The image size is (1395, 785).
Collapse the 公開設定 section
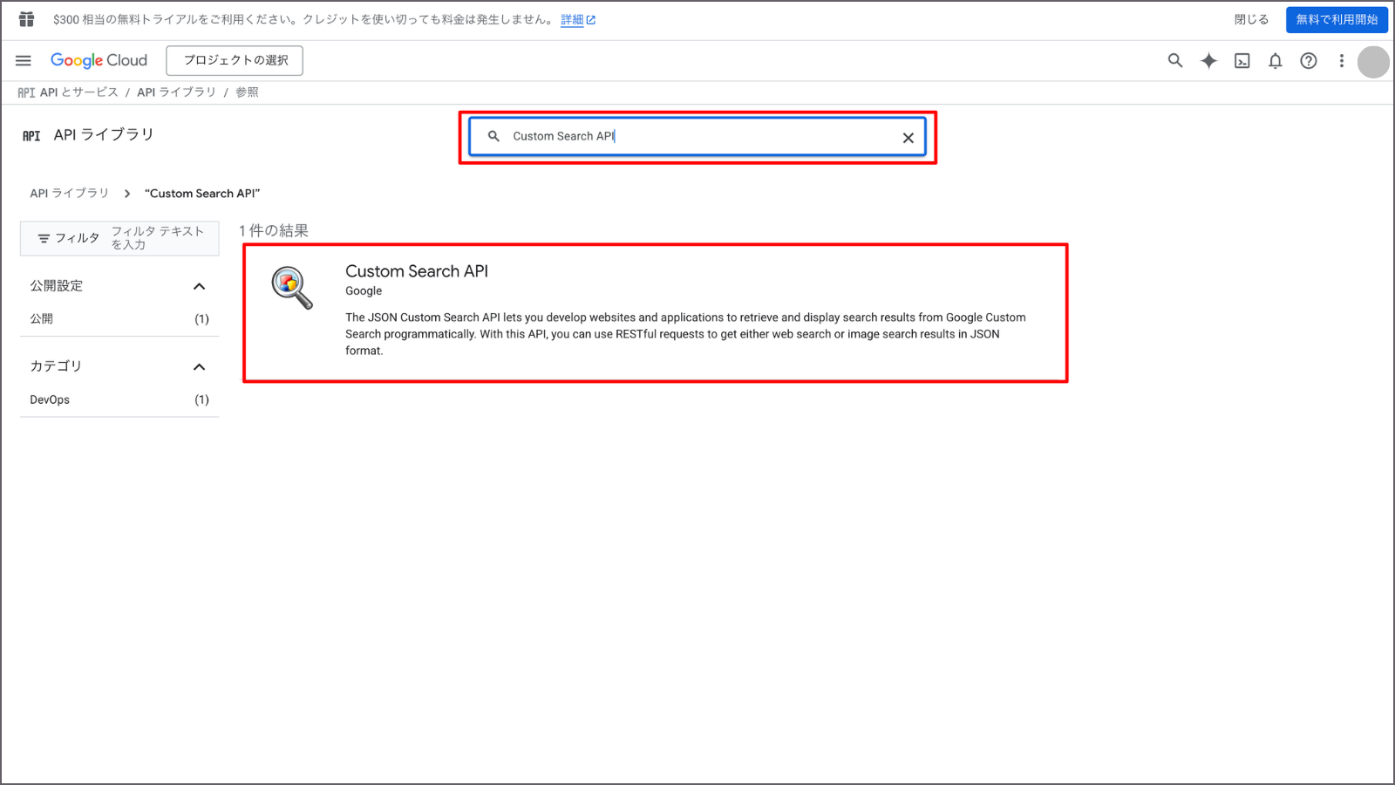pyautogui.click(x=199, y=286)
